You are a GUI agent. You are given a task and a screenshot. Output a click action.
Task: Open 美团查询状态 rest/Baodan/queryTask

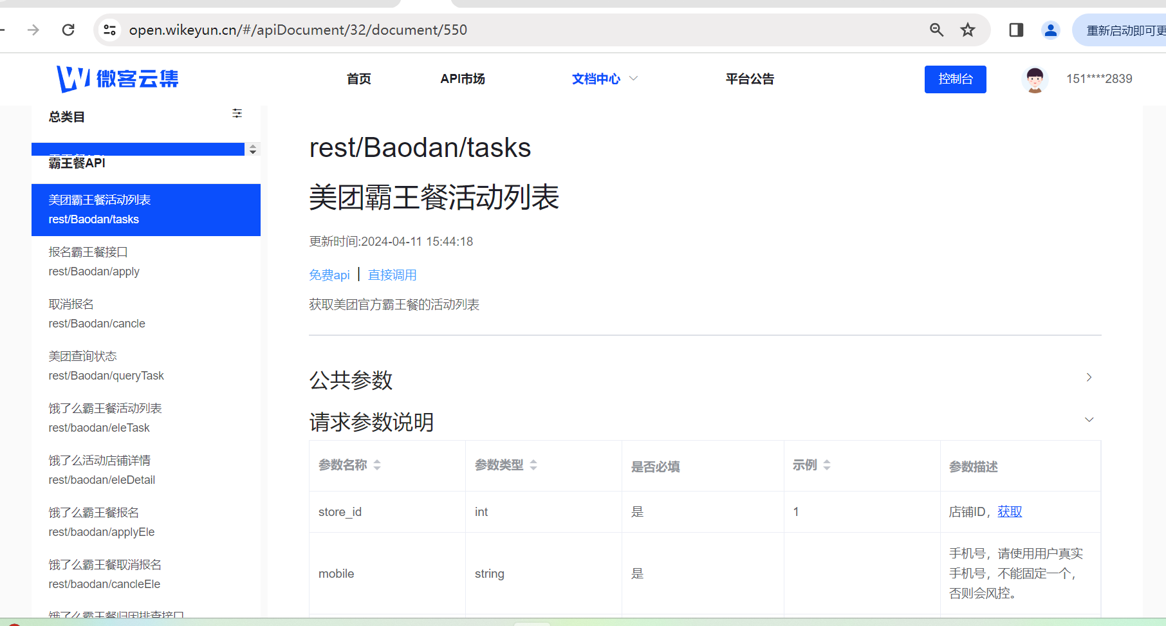(146, 366)
